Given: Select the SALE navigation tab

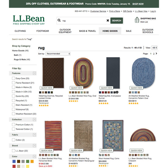Looking at the screenshot, I should pyautogui.click(x=129, y=31).
